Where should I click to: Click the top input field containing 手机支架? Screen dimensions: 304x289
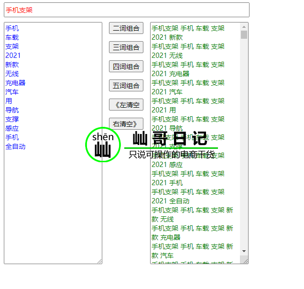(x=126, y=10)
